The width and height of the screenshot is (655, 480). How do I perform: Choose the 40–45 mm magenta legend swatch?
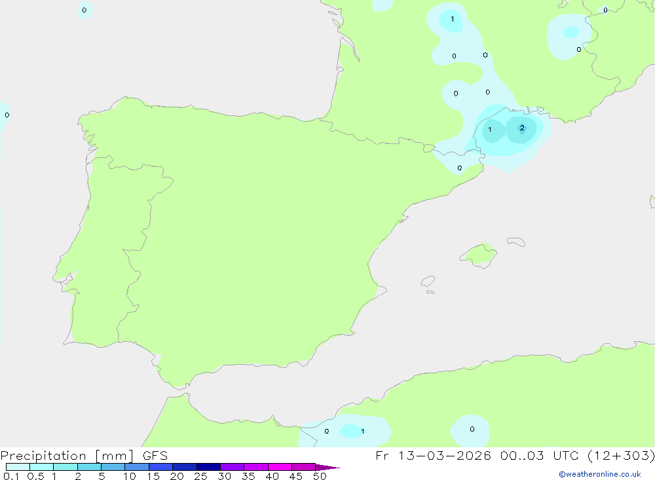280,467
